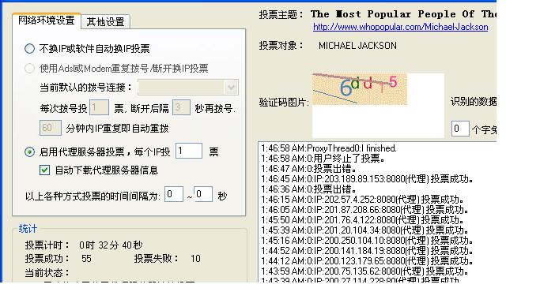The width and height of the screenshot is (540, 303).
Task: Click the captcha verification image
Action: 360,89
